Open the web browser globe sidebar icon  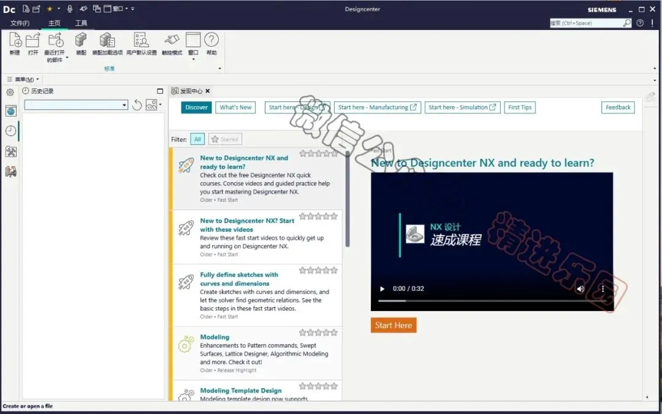11,110
